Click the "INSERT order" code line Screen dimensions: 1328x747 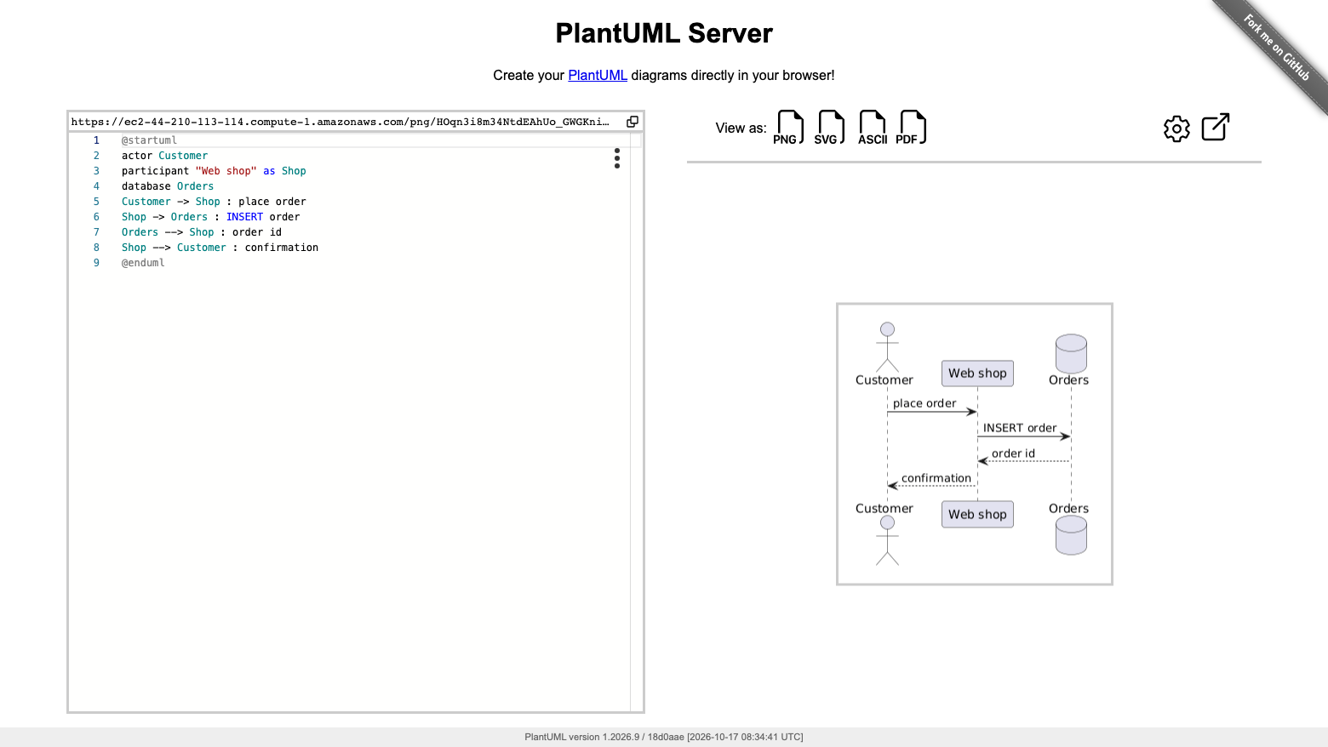[210, 217]
